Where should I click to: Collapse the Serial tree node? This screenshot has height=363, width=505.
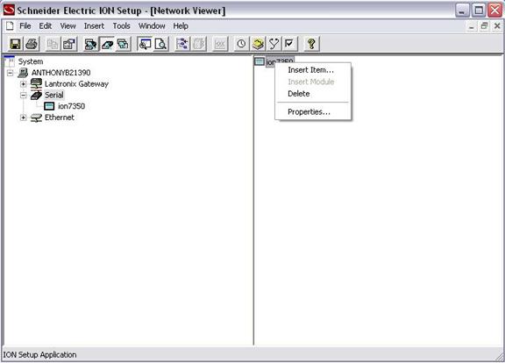pyautogui.click(x=23, y=96)
